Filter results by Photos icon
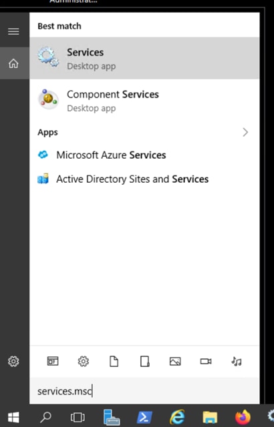The height and width of the screenshot is (427, 274). click(175, 362)
